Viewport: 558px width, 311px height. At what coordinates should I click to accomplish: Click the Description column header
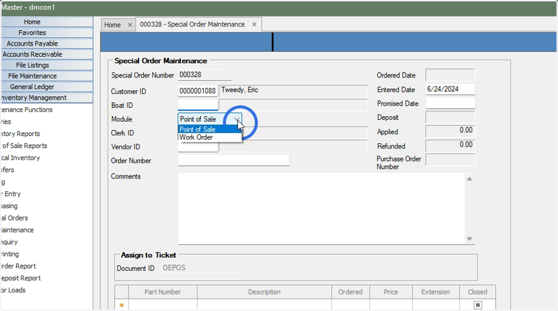264,292
